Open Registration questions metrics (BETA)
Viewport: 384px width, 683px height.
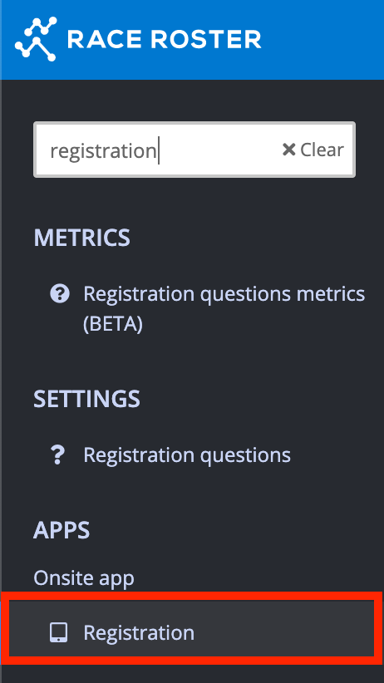coord(224,309)
